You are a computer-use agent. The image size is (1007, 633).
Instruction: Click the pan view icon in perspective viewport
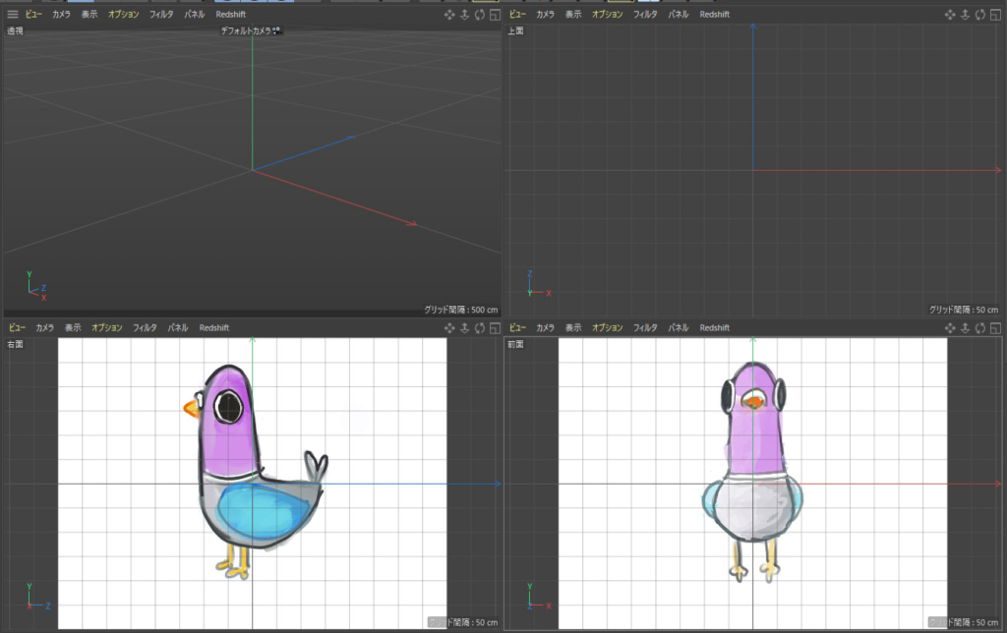pyautogui.click(x=450, y=15)
